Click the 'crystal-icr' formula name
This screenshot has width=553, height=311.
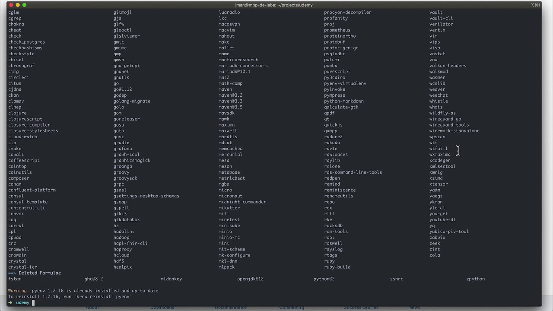pyautogui.click(x=22, y=267)
